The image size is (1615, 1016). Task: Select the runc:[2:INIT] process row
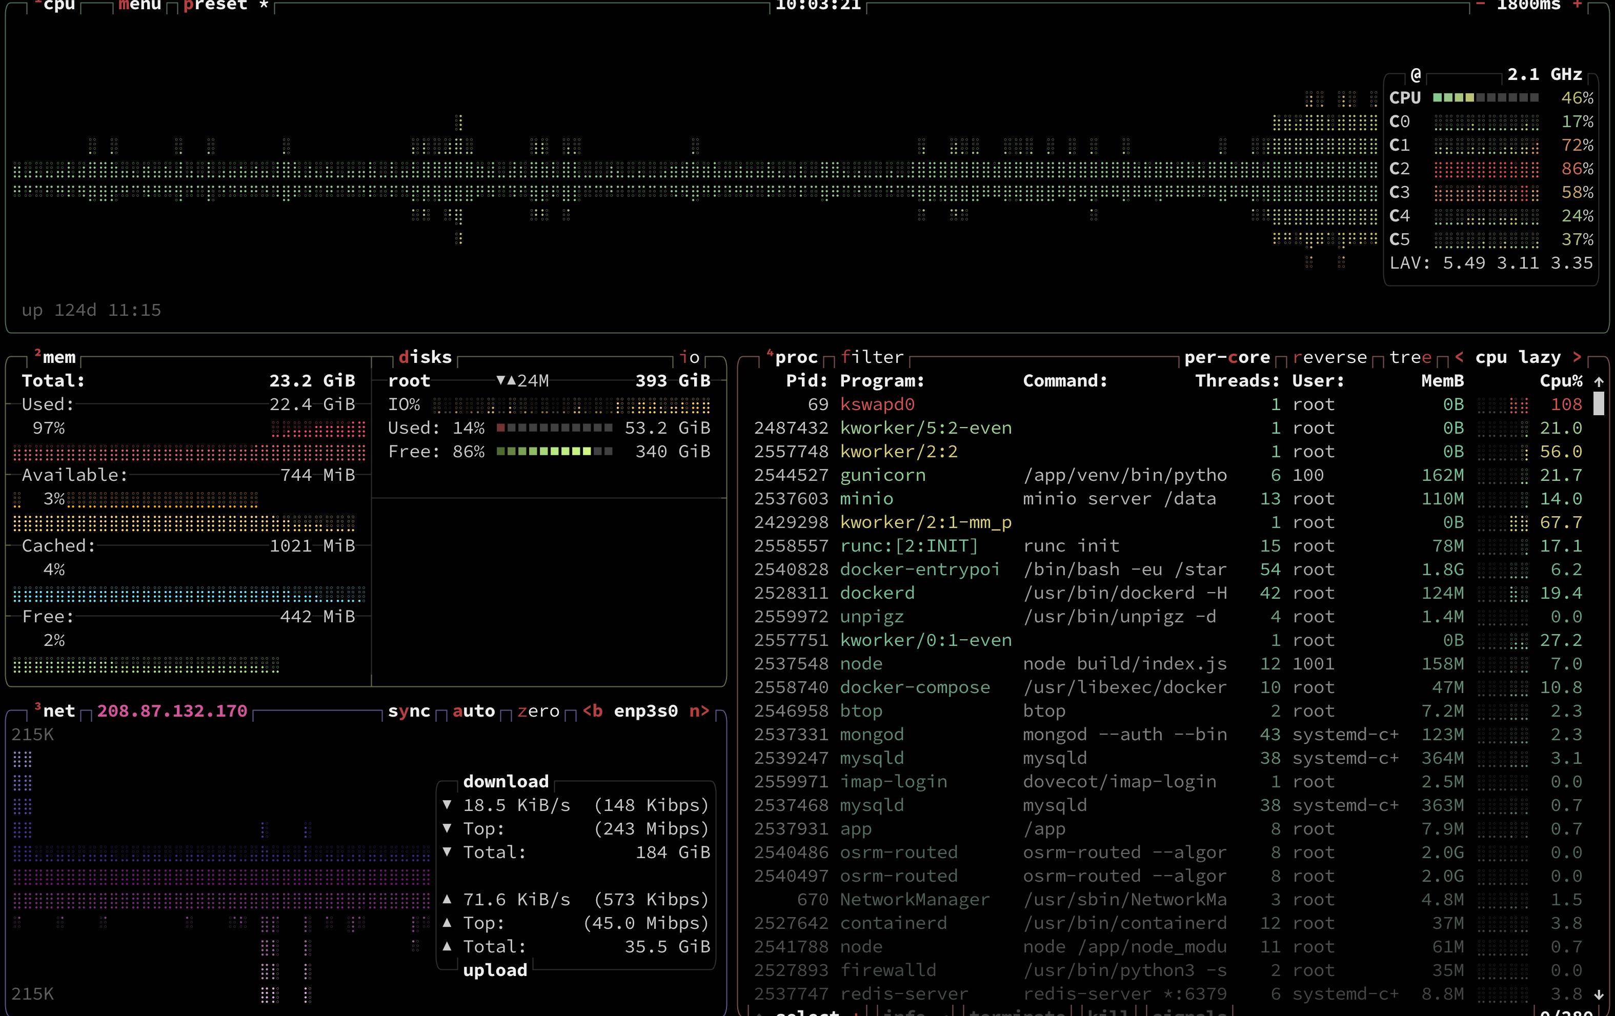tap(1167, 546)
